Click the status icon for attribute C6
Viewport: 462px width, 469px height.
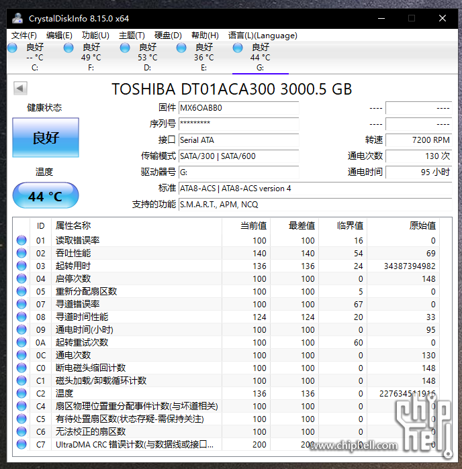coord(21,431)
